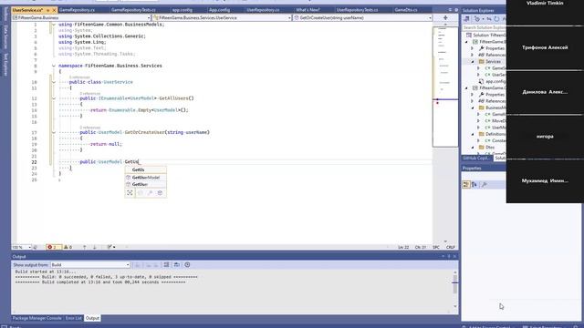Screen dimensions: 584x328
Task: Go to previous issue arrow
Action: [85, 247]
